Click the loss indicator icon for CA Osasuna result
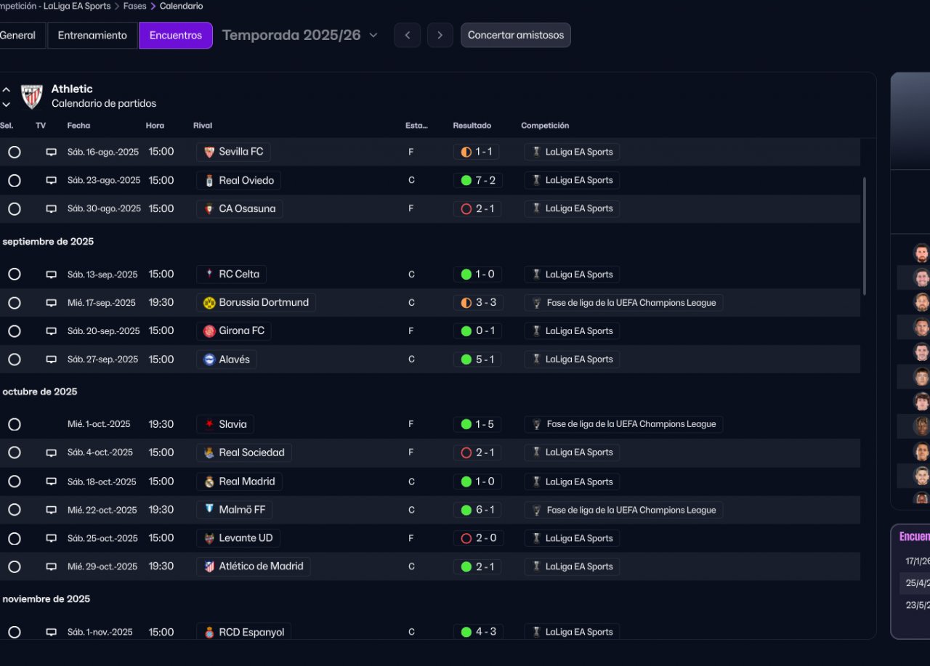The width and height of the screenshot is (930, 666). [x=466, y=208]
